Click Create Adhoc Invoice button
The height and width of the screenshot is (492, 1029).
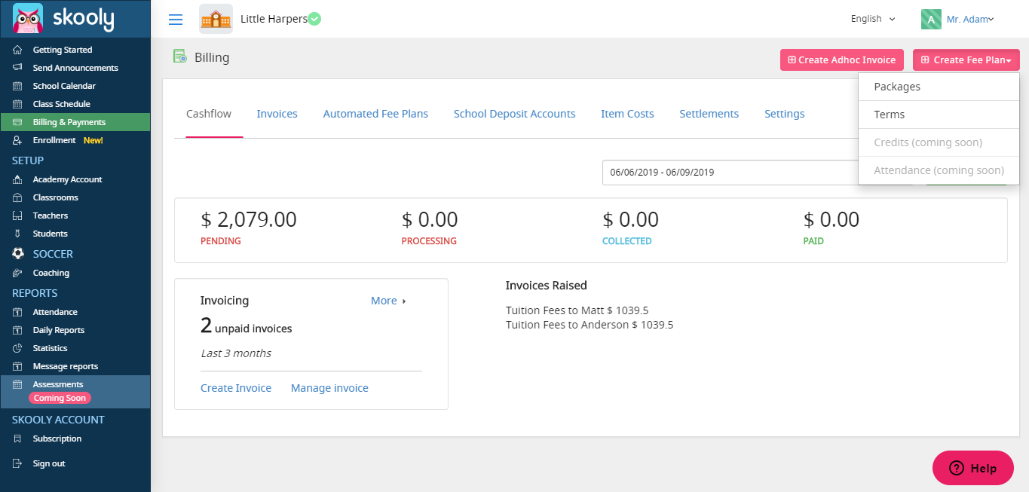tap(842, 60)
